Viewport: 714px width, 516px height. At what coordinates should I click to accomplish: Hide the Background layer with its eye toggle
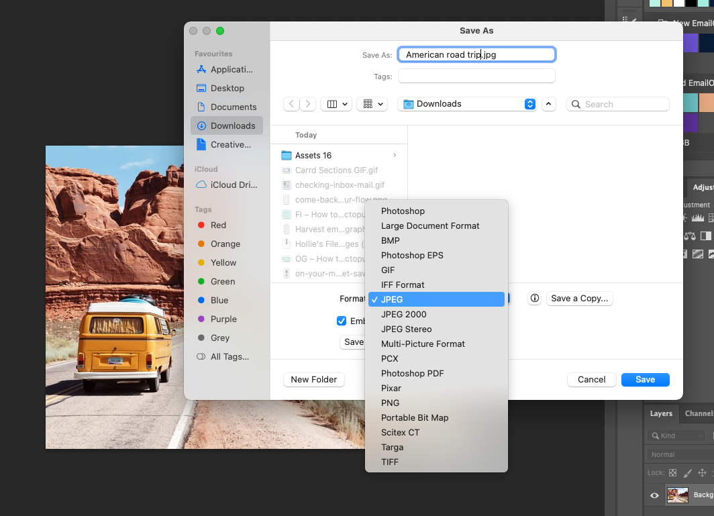654,495
